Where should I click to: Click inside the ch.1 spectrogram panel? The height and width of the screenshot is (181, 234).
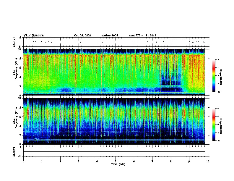(114, 72)
